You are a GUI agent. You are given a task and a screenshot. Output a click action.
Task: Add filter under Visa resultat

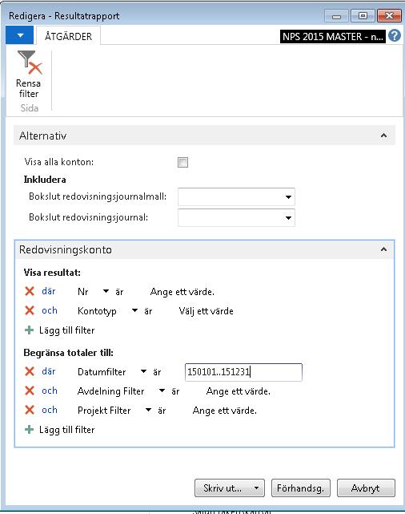(60, 330)
